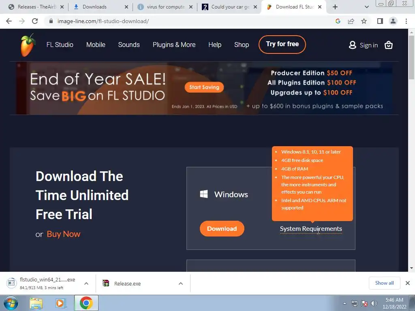
Task: Click the browser forward arrow
Action: (22, 21)
